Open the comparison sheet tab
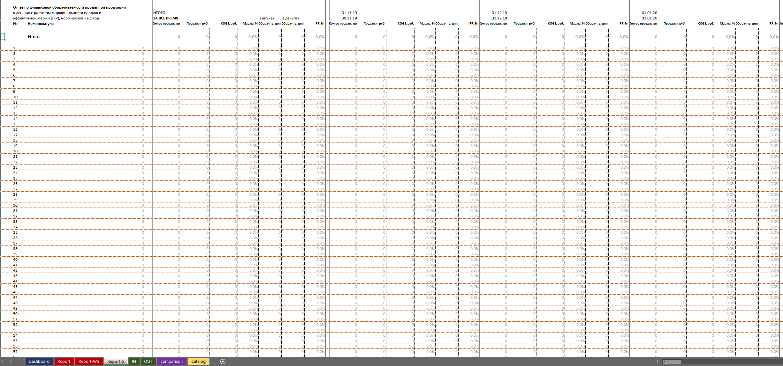This screenshot has width=783, height=366. [171, 361]
